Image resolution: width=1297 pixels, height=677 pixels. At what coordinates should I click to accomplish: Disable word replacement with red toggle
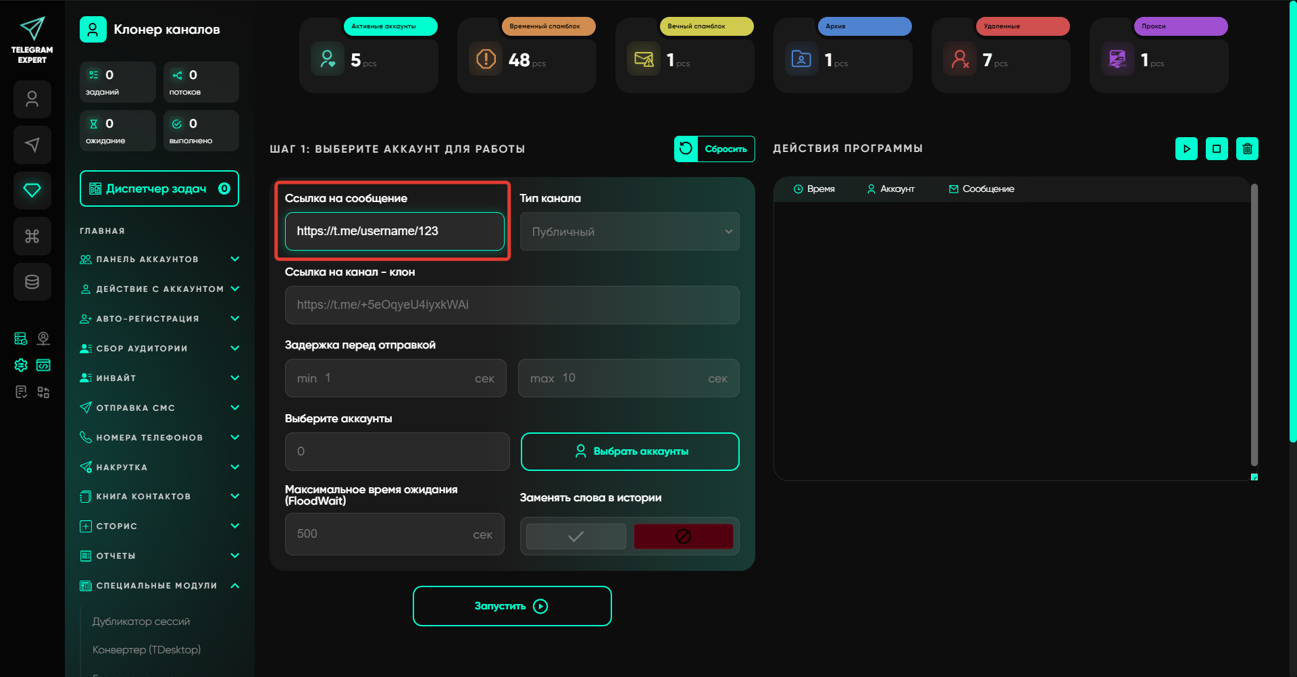click(683, 536)
